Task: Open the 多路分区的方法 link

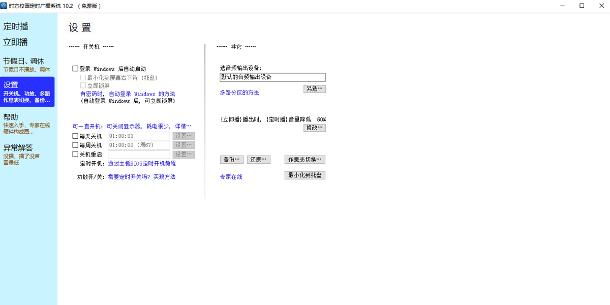Action: point(239,93)
